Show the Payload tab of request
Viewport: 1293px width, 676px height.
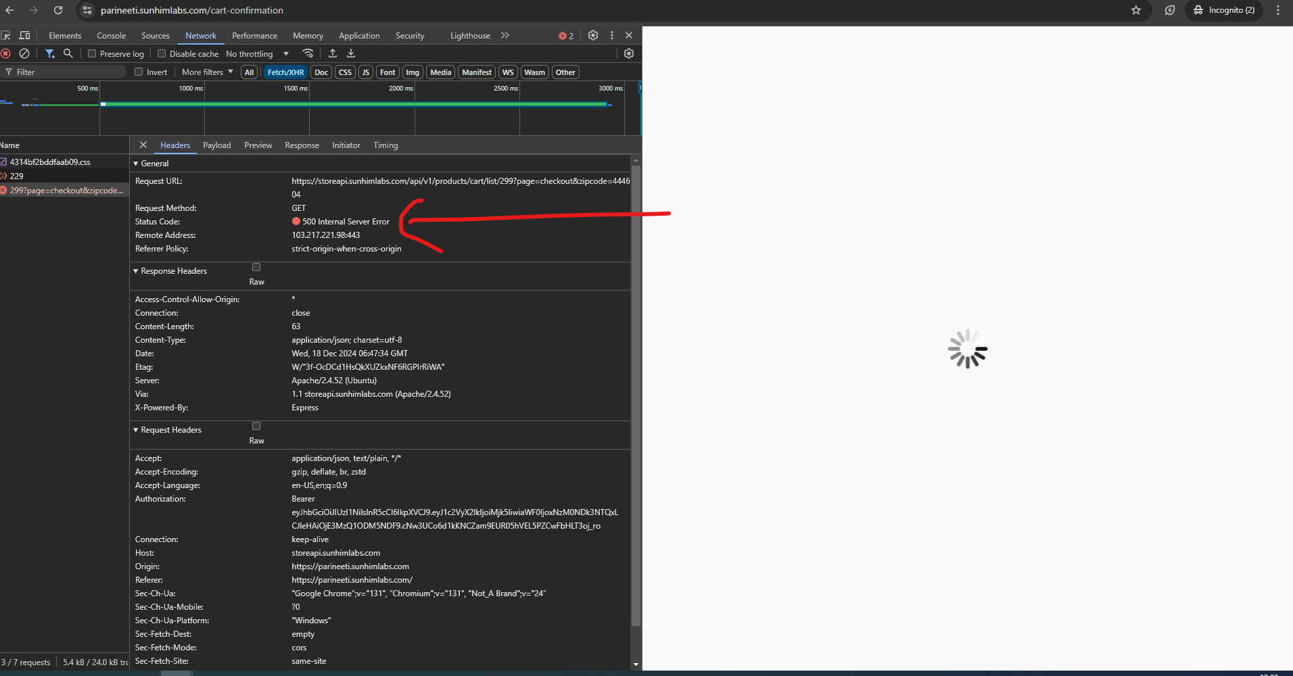[x=216, y=145]
